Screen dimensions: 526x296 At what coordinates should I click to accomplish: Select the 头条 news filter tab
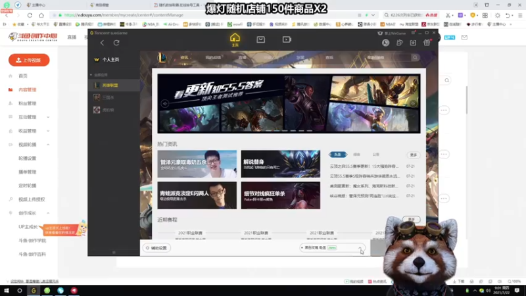pyautogui.click(x=337, y=155)
